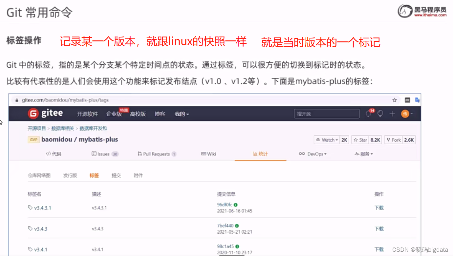Screen dimensions: 453x256
Task: Star the mybatis-plus repository
Action: [x=360, y=140]
